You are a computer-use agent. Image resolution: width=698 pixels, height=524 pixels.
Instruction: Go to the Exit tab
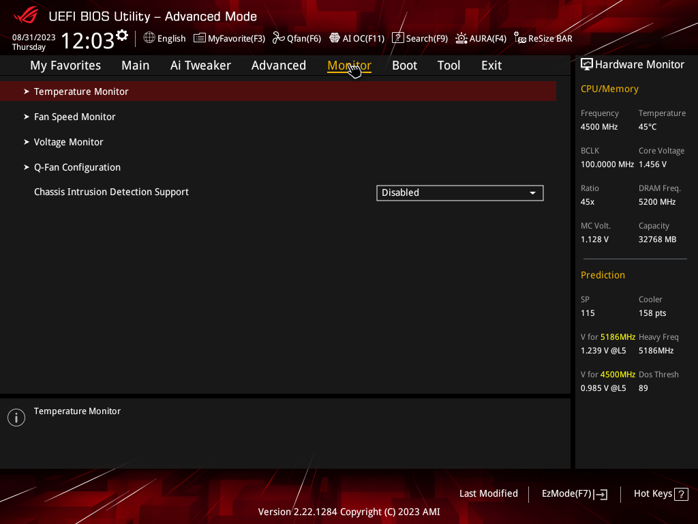[491, 65]
